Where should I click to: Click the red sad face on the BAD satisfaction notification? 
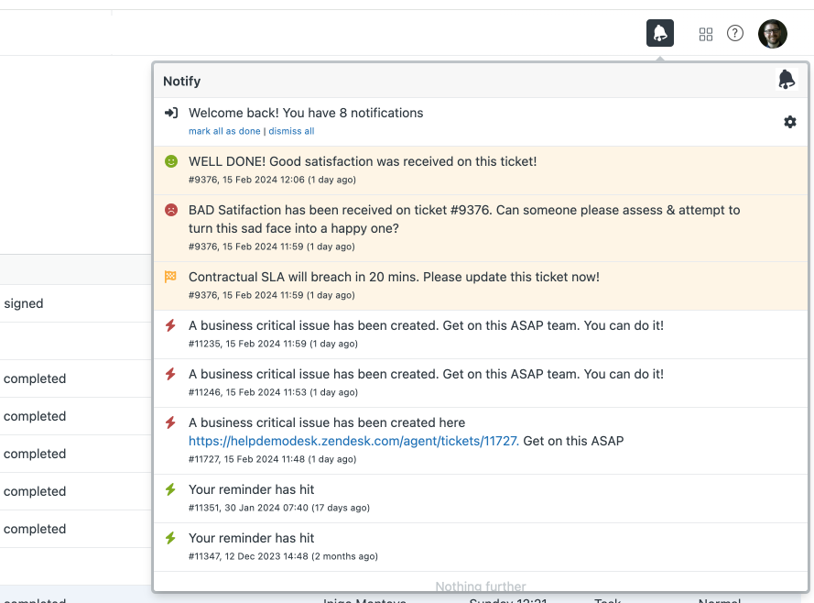[x=170, y=209]
